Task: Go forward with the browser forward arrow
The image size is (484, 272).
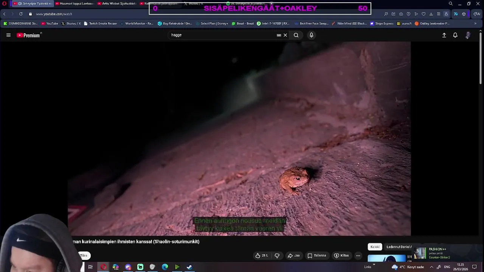Action: [x=12, y=14]
